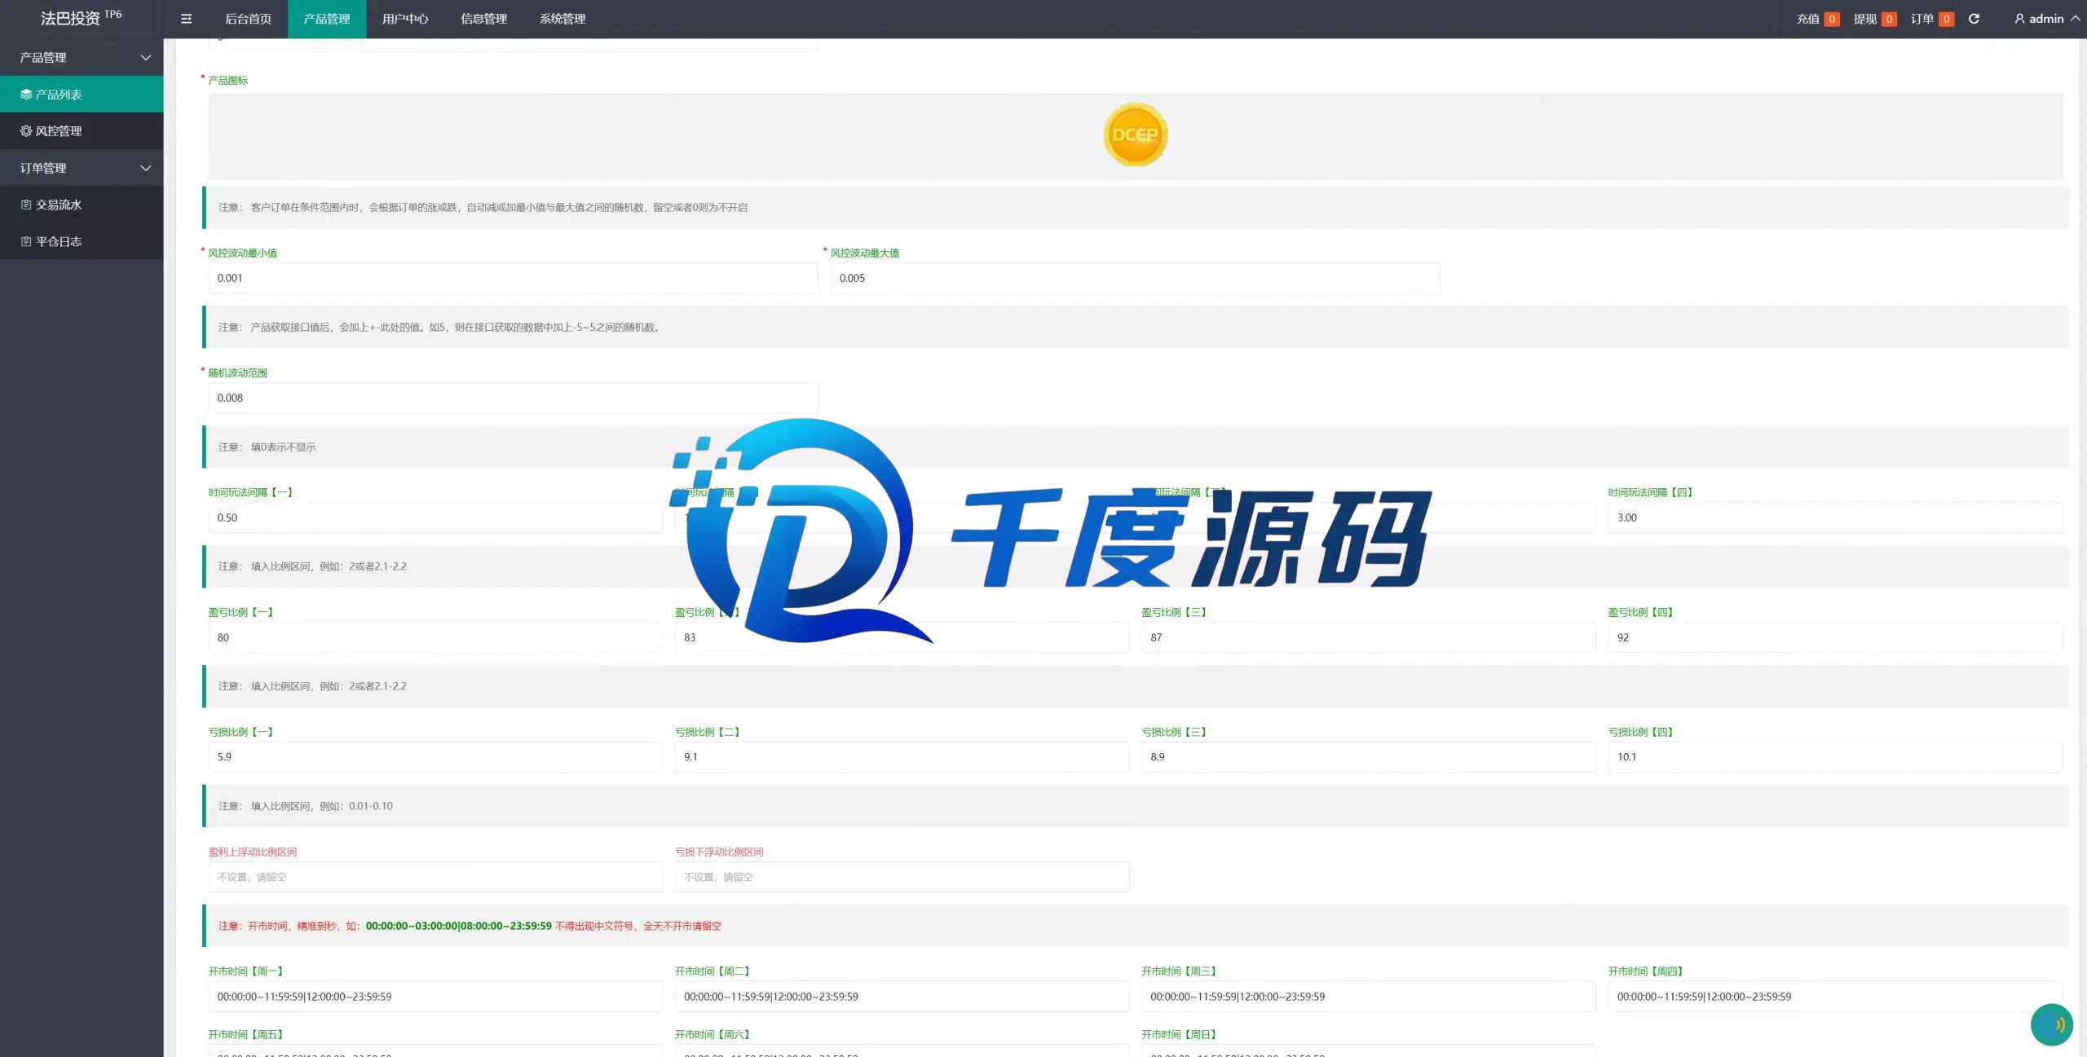Click 亏损比例【一】 input with 5.9
2087x1057 pixels.
click(x=435, y=757)
